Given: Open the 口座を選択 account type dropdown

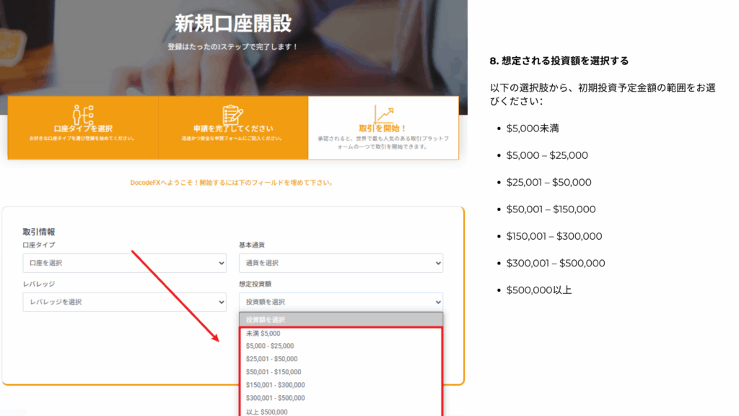Looking at the screenshot, I should [124, 263].
